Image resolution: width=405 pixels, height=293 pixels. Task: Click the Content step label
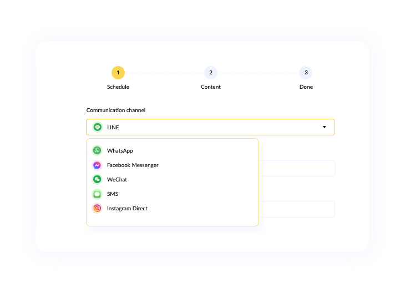pos(211,87)
